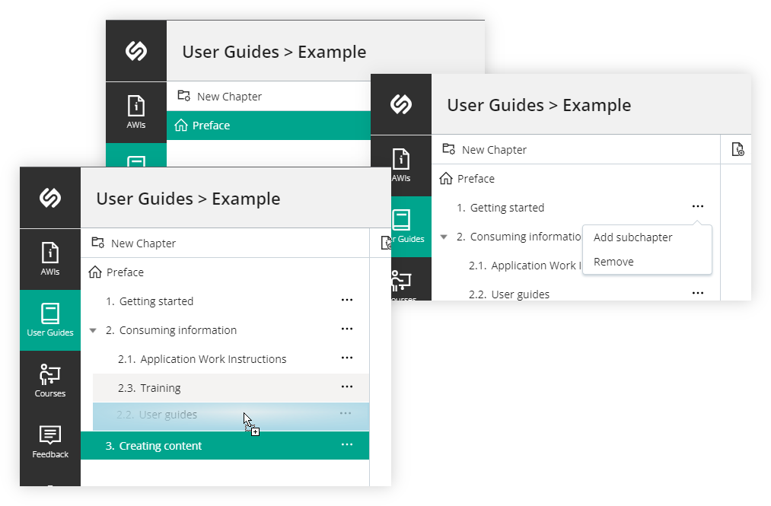The image size is (771, 506).
Task: Collapse Consuming information in the right window
Action: coord(445,237)
